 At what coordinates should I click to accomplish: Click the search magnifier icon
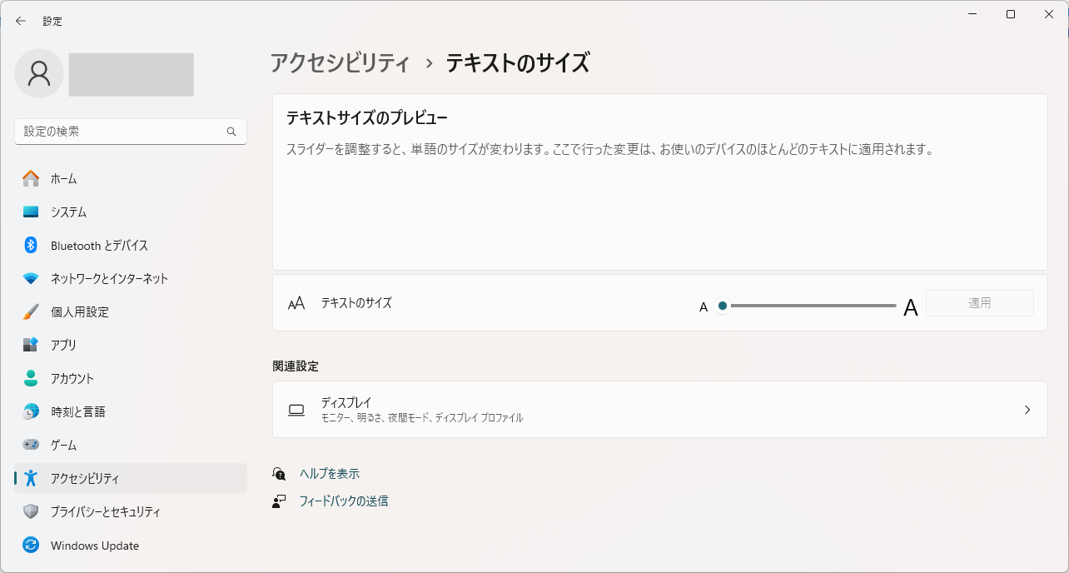231,131
